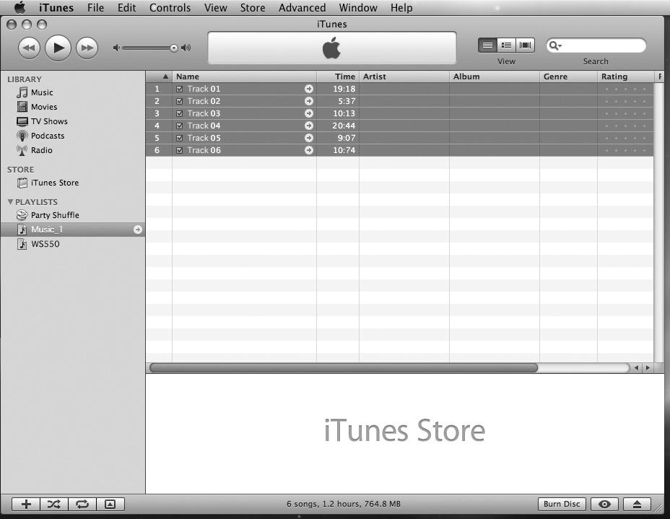This screenshot has width=670, height=519.
Task: Click the store arrow for Track 06
Action: 308,150
